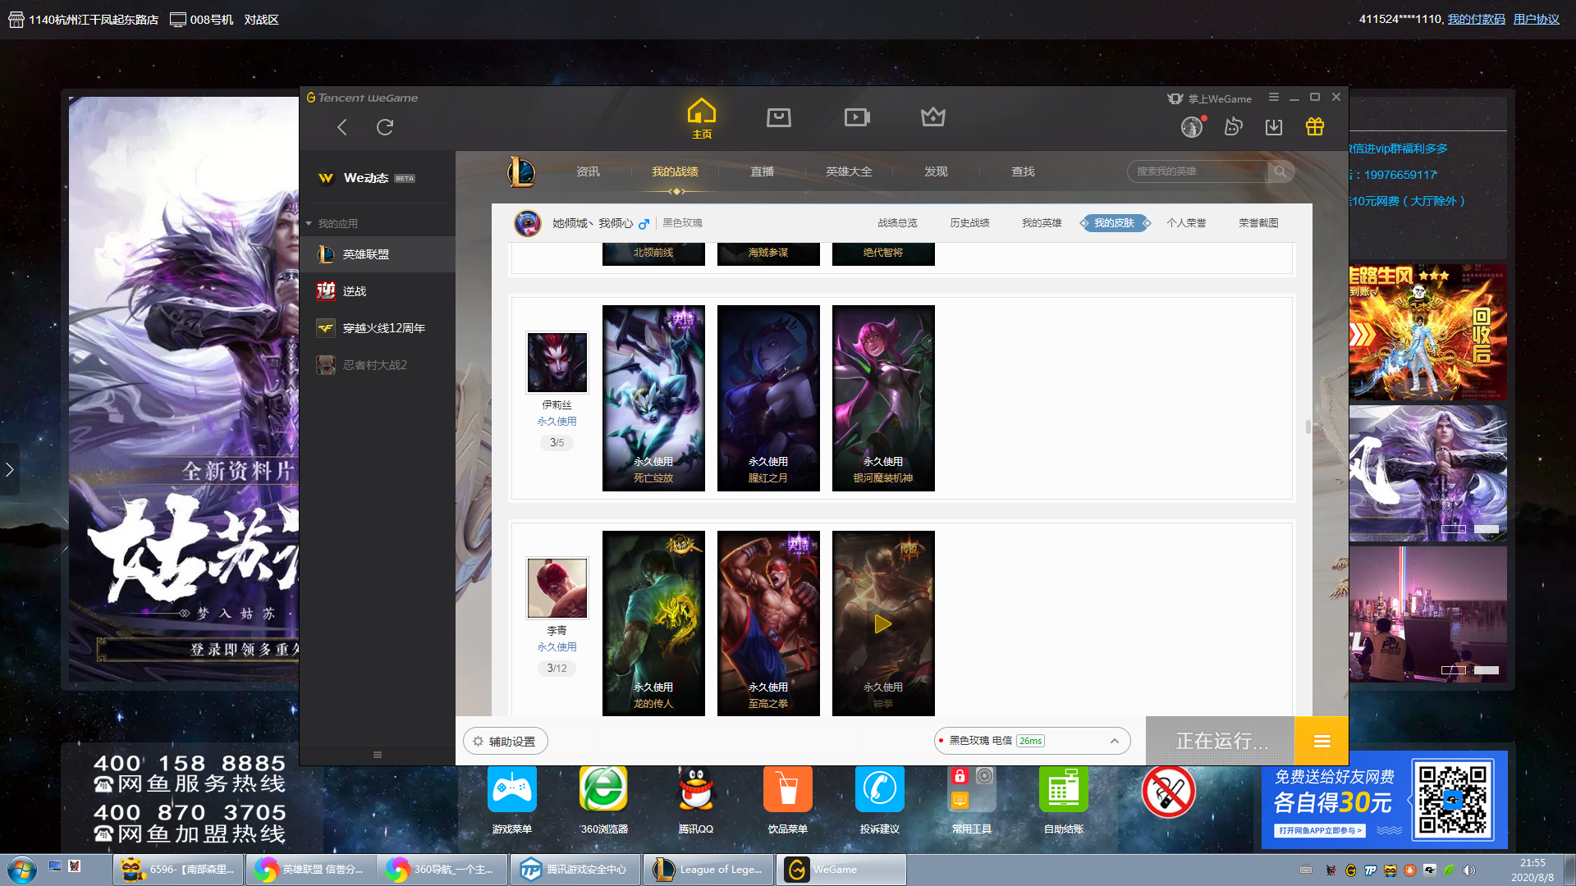Switch to the 直播 tab

click(x=762, y=171)
